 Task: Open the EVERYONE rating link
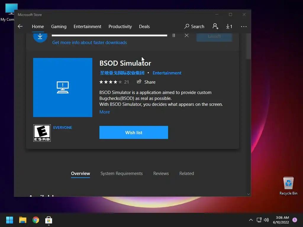pyautogui.click(x=63, y=128)
